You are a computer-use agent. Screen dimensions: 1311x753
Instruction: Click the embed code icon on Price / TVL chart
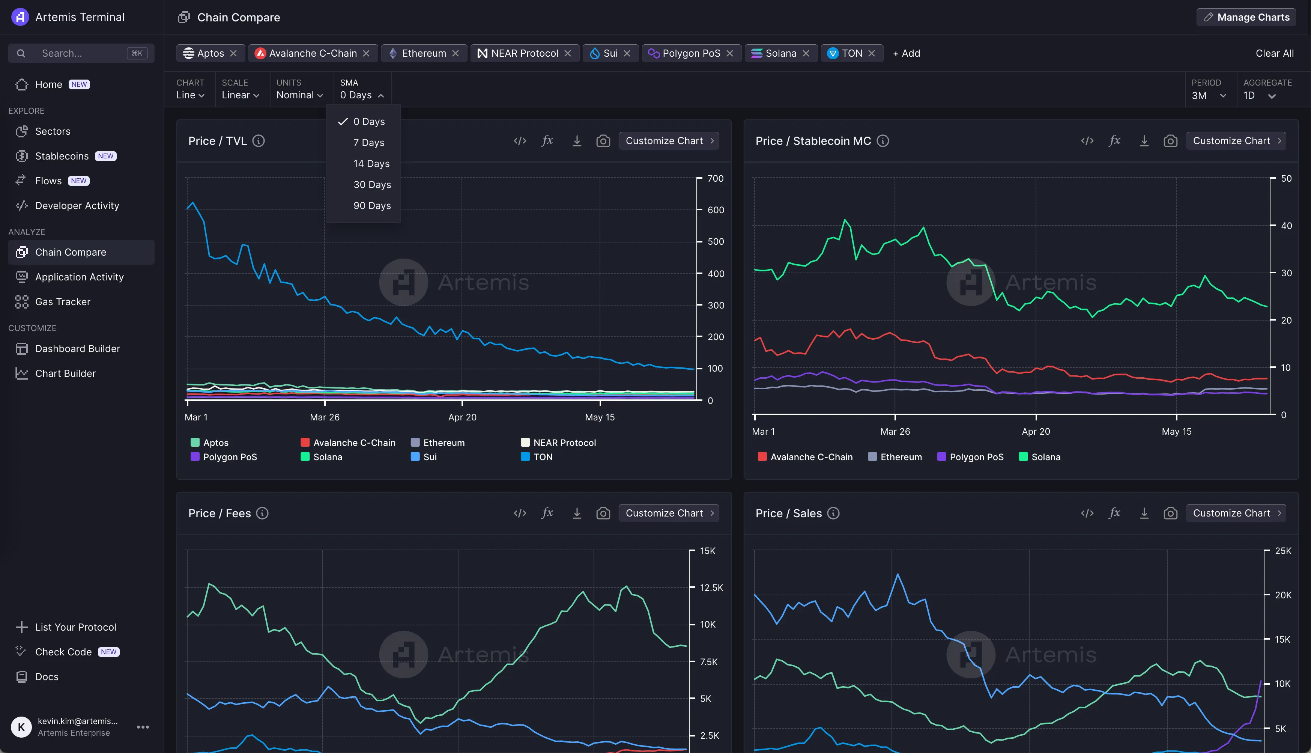(520, 141)
